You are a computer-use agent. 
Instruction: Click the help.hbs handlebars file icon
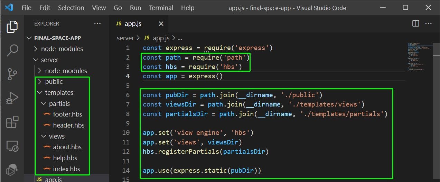(47, 158)
